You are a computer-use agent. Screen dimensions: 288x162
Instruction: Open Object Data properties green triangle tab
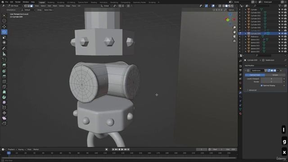pyautogui.click(x=240, y=109)
